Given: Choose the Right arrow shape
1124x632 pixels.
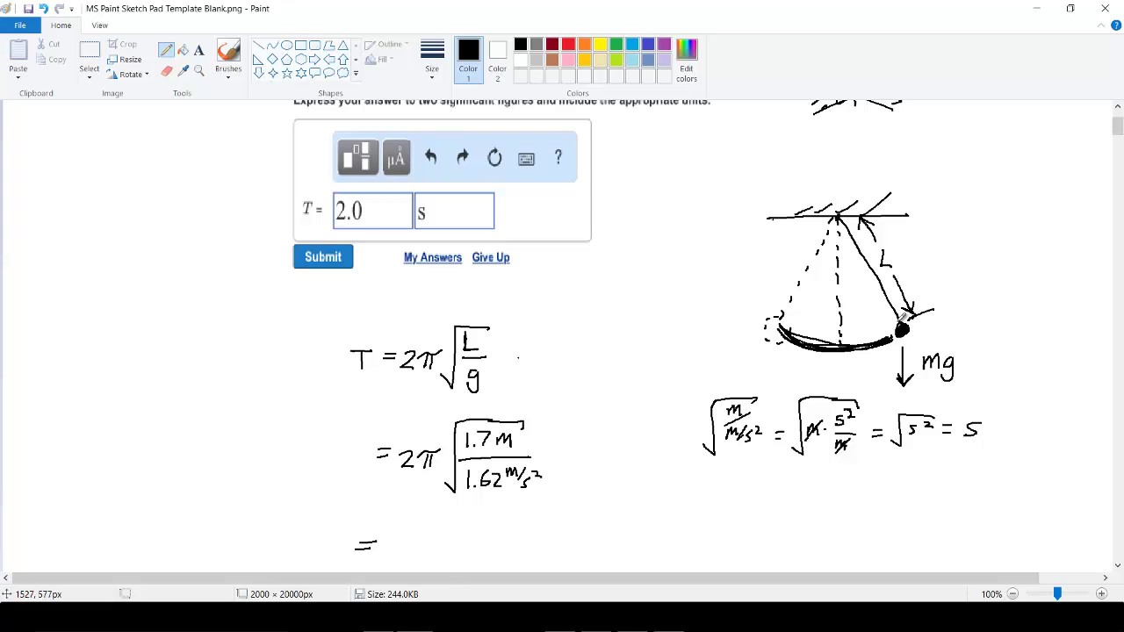Looking at the screenshot, I should coord(314,59).
